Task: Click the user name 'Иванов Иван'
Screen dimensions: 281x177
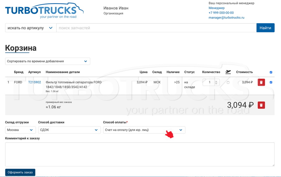Action: (x=116, y=8)
